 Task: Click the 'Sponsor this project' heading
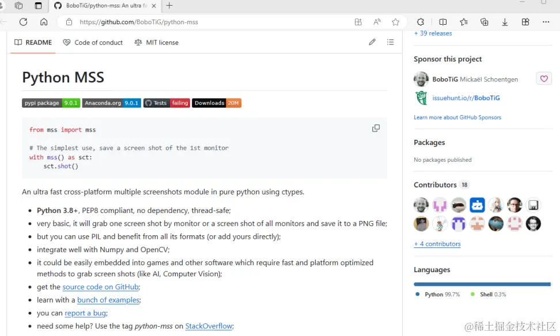coord(448,59)
